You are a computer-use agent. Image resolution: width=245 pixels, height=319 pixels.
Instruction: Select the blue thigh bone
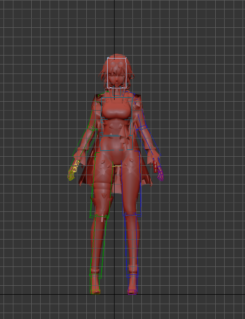tap(131, 184)
